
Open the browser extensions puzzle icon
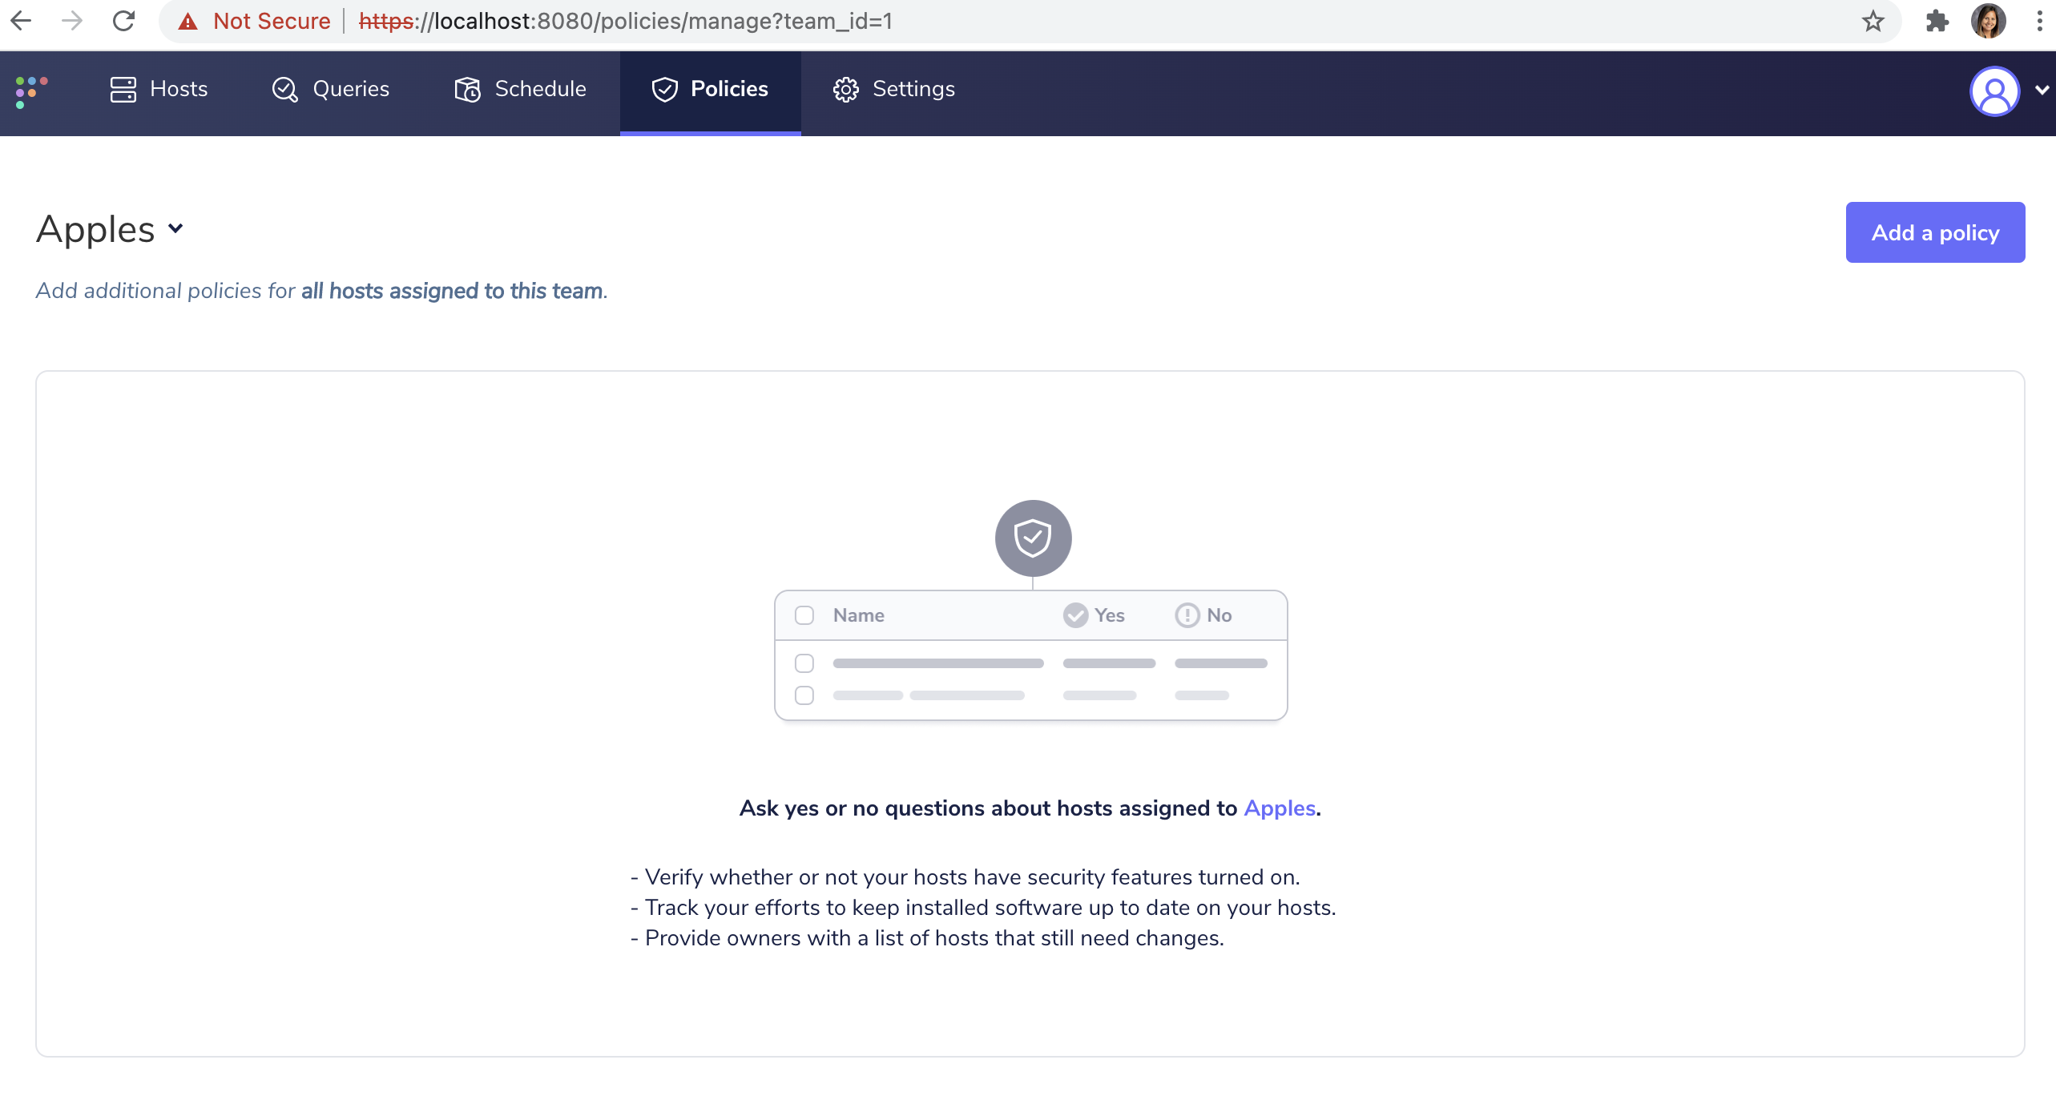1937,22
